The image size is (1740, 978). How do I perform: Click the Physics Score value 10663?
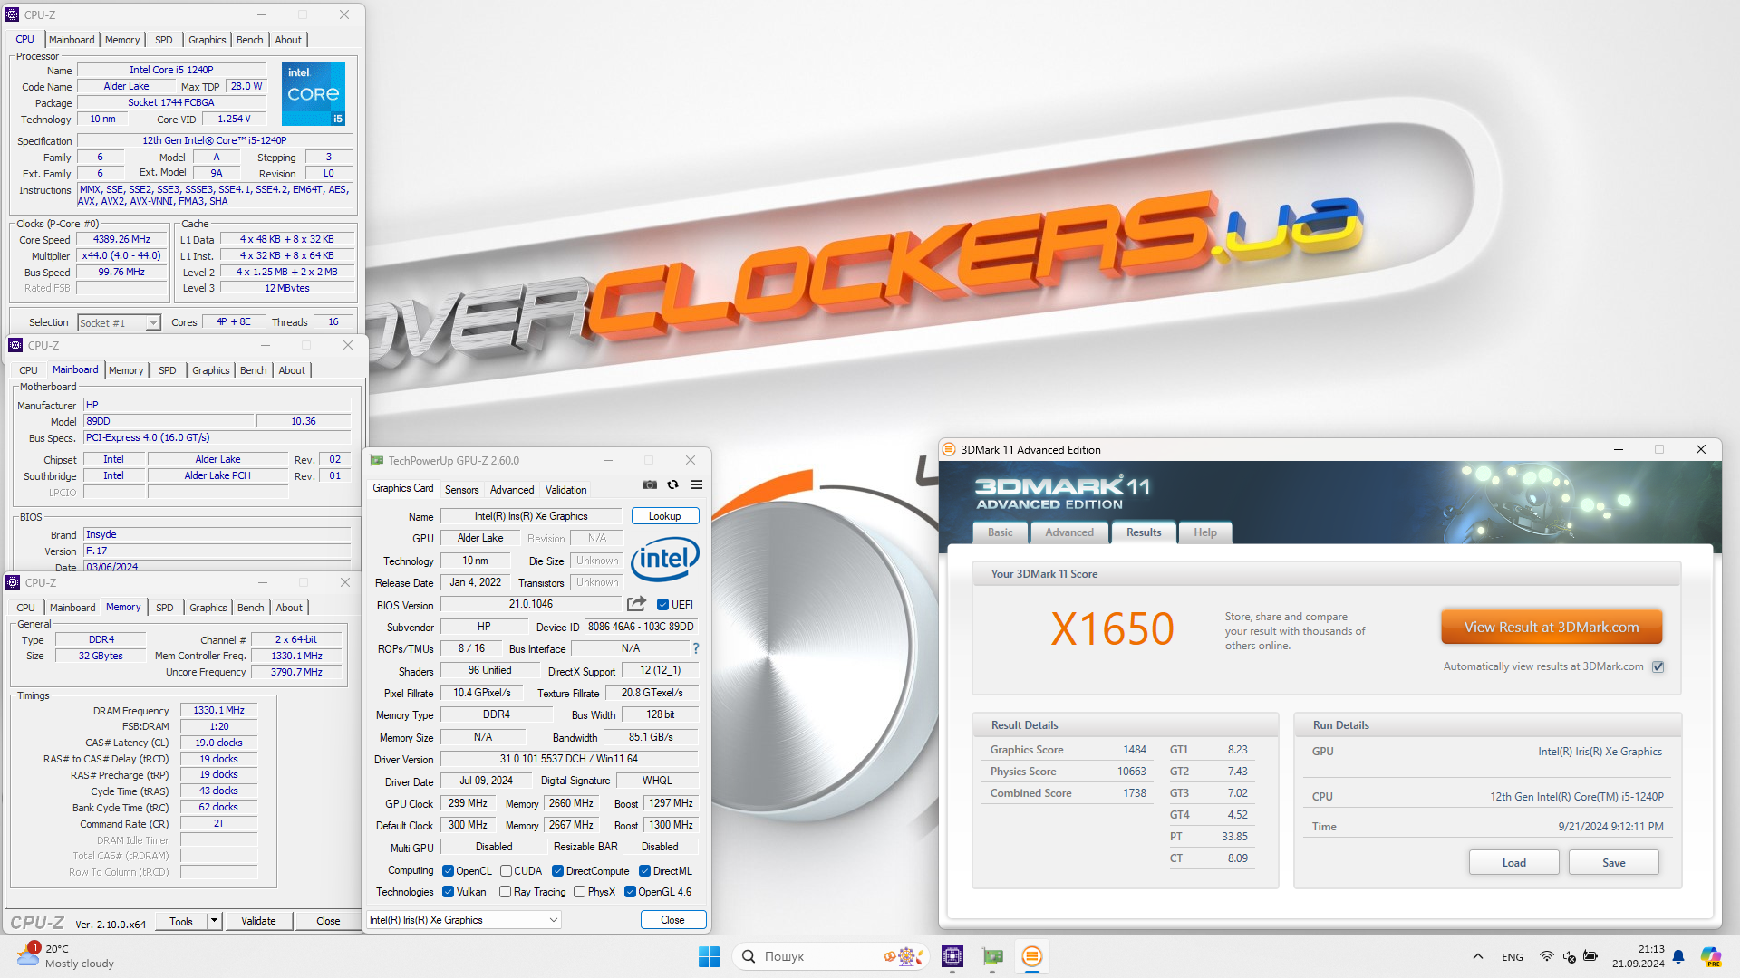[1131, 772]
